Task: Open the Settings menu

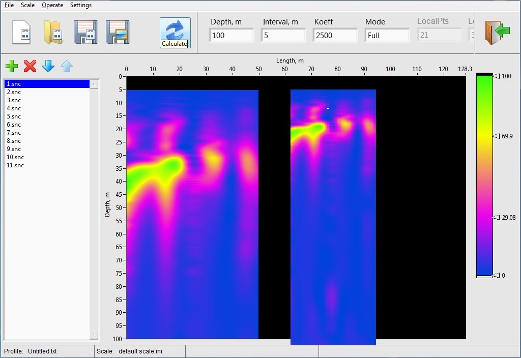Action: (x=81, y=5)
